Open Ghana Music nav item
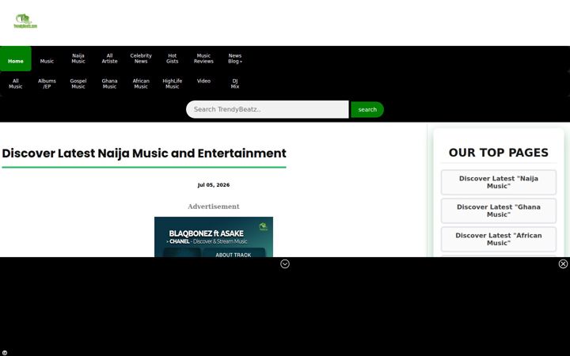Viewport: 570px width, 356px height. pos(109,84)
